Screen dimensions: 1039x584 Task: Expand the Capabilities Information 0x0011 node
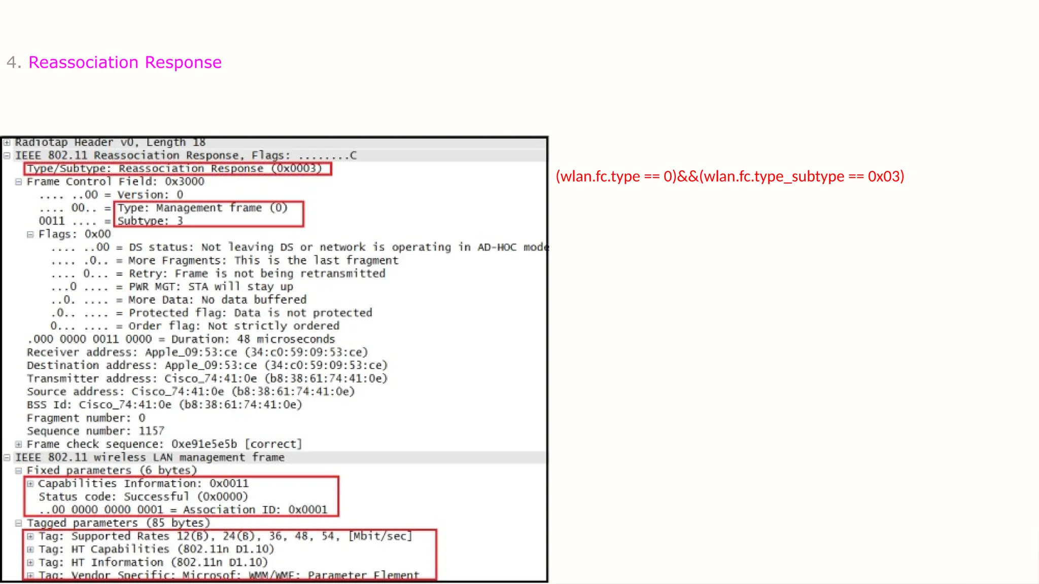coord(30,484)
